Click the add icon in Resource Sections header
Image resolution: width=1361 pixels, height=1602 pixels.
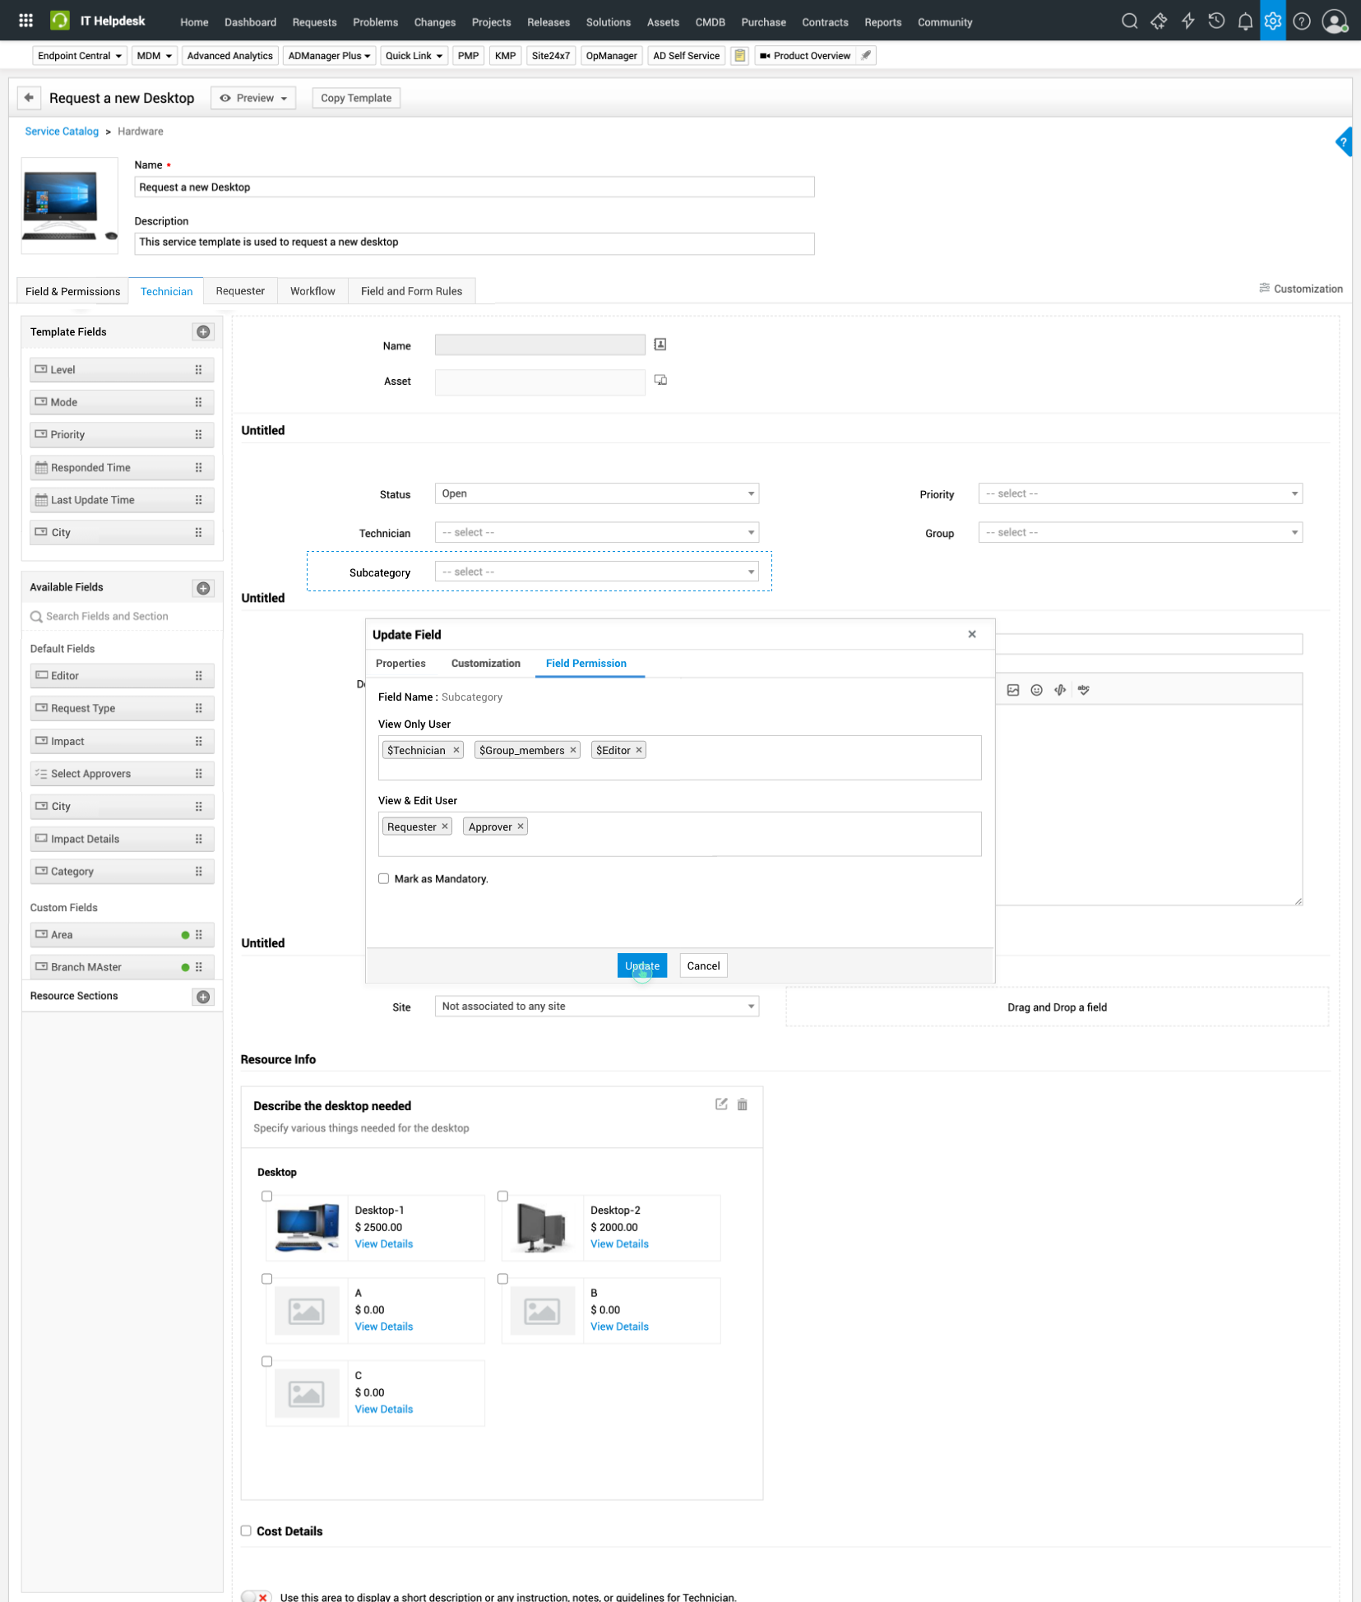pyautogui.click(x=203, y=997)
